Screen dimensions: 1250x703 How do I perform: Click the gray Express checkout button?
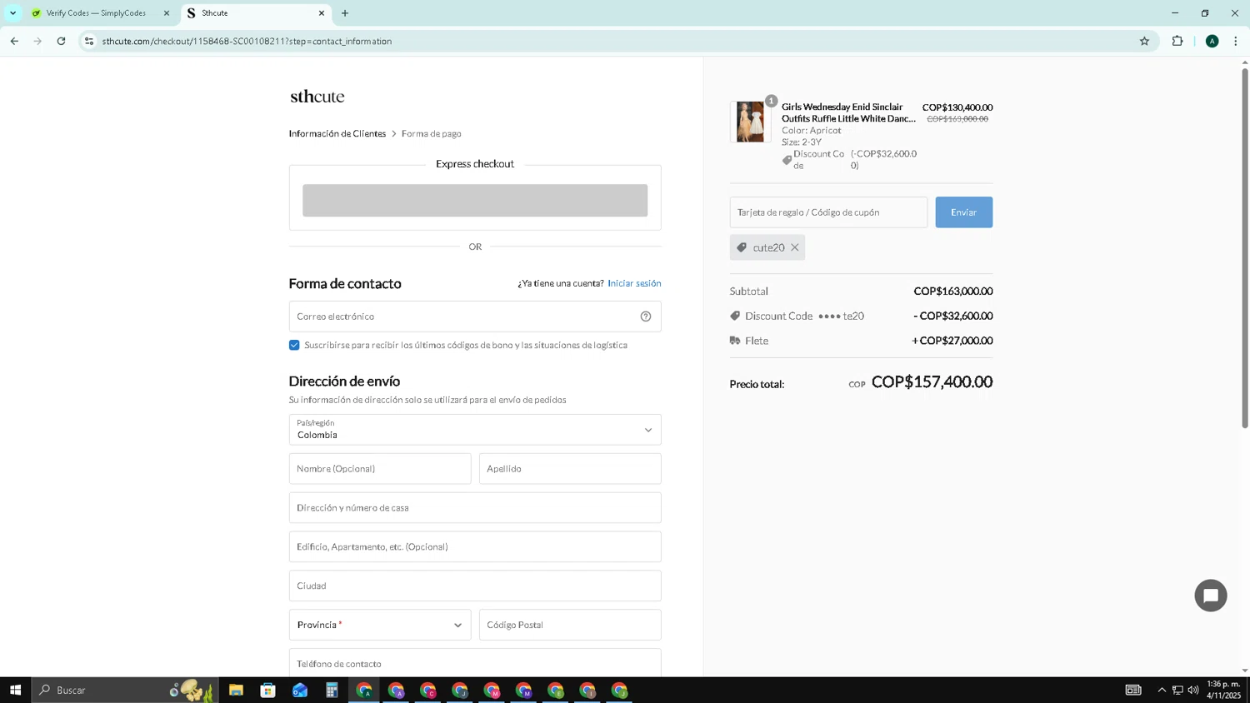point(475,201)
